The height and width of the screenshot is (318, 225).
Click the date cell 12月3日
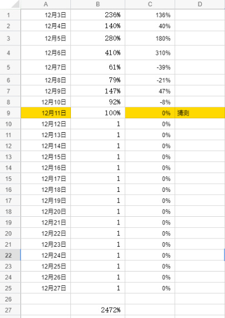tap(46, 15)
